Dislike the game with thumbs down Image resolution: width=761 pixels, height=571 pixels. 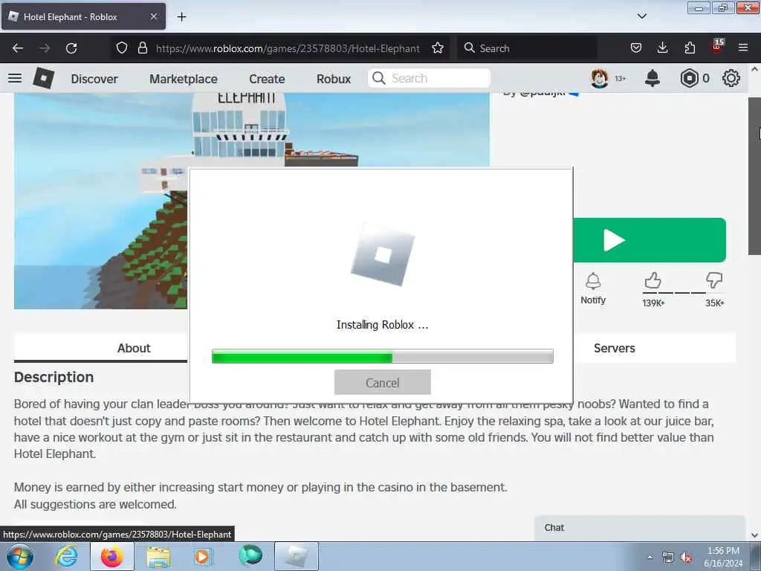click(x=714, y=280)
